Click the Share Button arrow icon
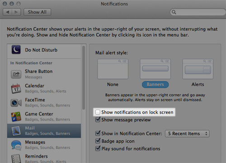Viewport: 226px width, 163px height. pos(16,74)
